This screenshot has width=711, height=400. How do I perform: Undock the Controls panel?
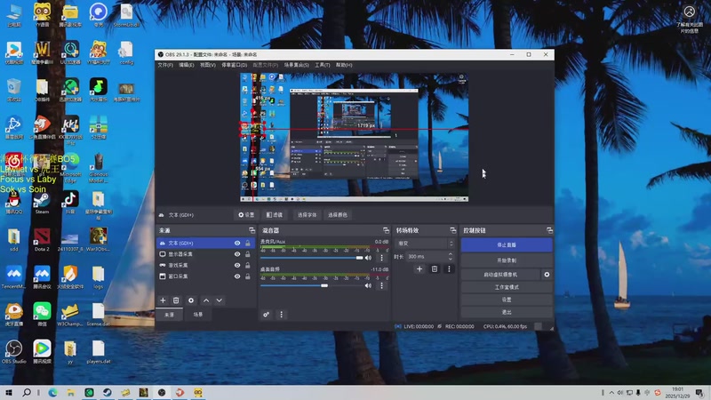point(549,230)
